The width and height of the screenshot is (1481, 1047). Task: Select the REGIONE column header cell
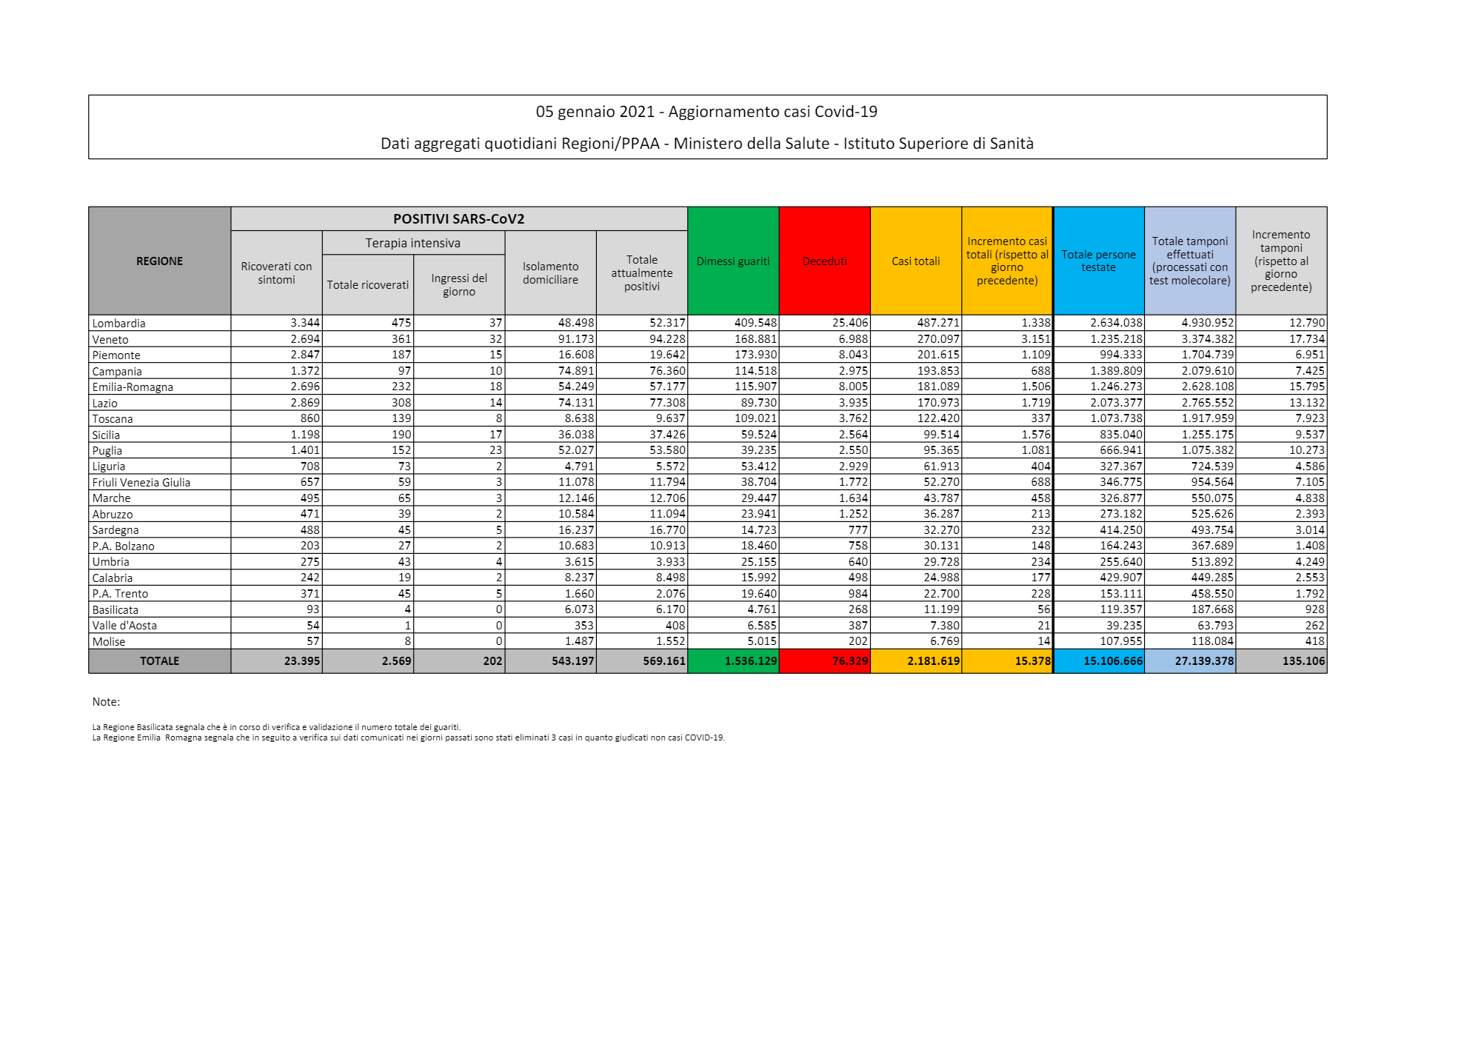tap(159, 261)
